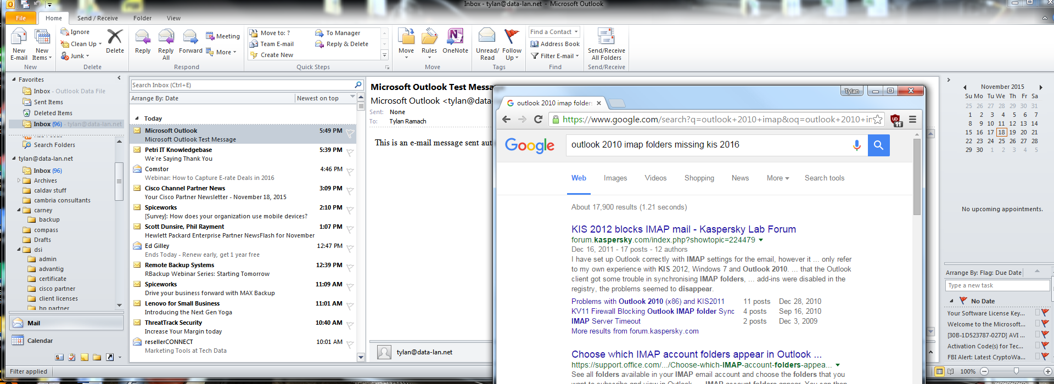Delete the selected message using ribbon icon
This screenshot has width=1054, height=384.
[115, 42]
